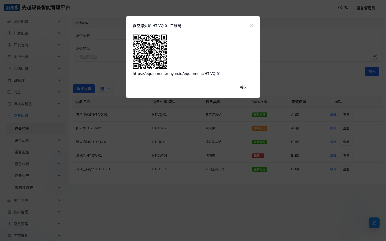Click 查看 button for 清洗机 HT-CW-01
Image resolution: width=386 pixels, height=241 pixels.
point(346,156)
